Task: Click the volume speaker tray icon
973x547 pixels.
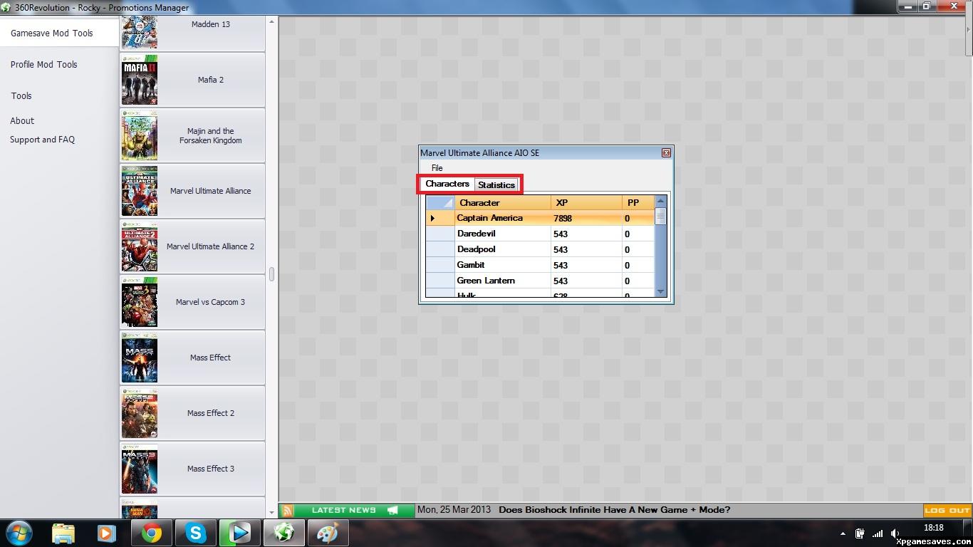Action: tap(895, 533)
